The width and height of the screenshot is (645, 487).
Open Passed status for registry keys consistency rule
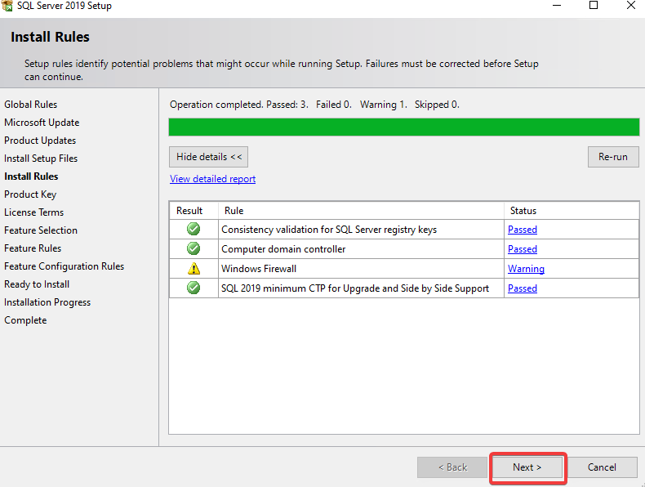[x=523, y=230]
